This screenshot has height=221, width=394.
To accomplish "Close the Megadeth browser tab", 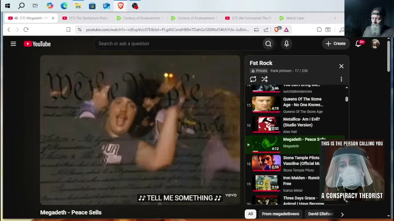I will pos(53,18).
